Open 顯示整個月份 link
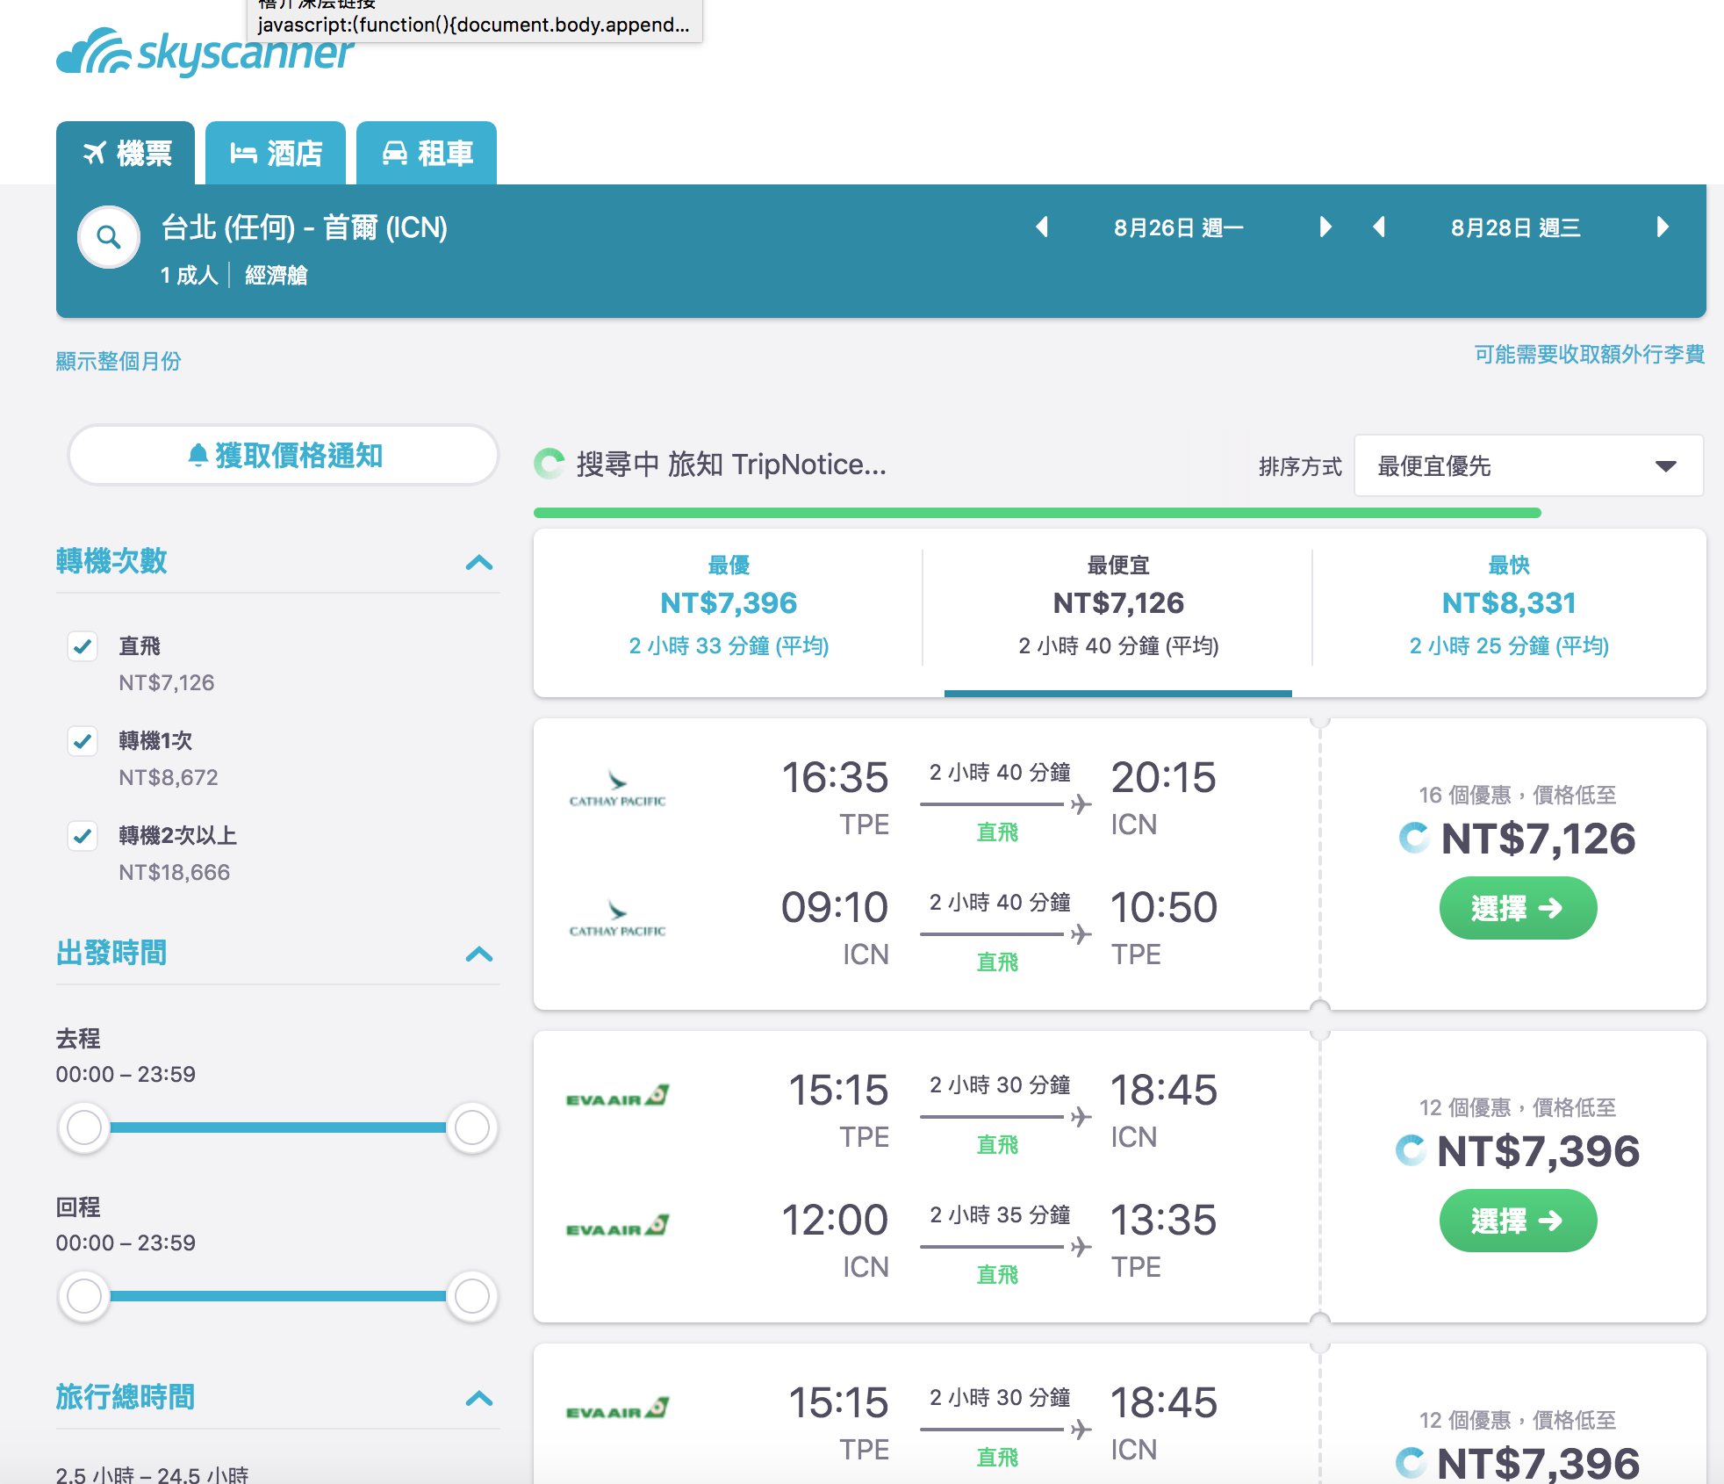Viewport: 1724px width, 1484px height. (x=119, y=361)
